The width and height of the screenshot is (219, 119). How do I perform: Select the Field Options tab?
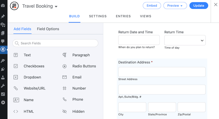48,29
